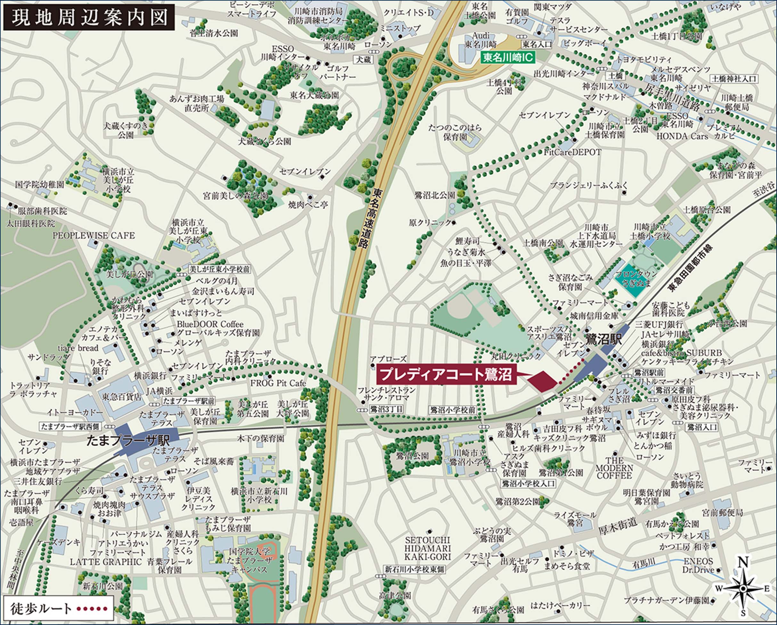Click the 新石川小学校東側 intersection label

414,570
